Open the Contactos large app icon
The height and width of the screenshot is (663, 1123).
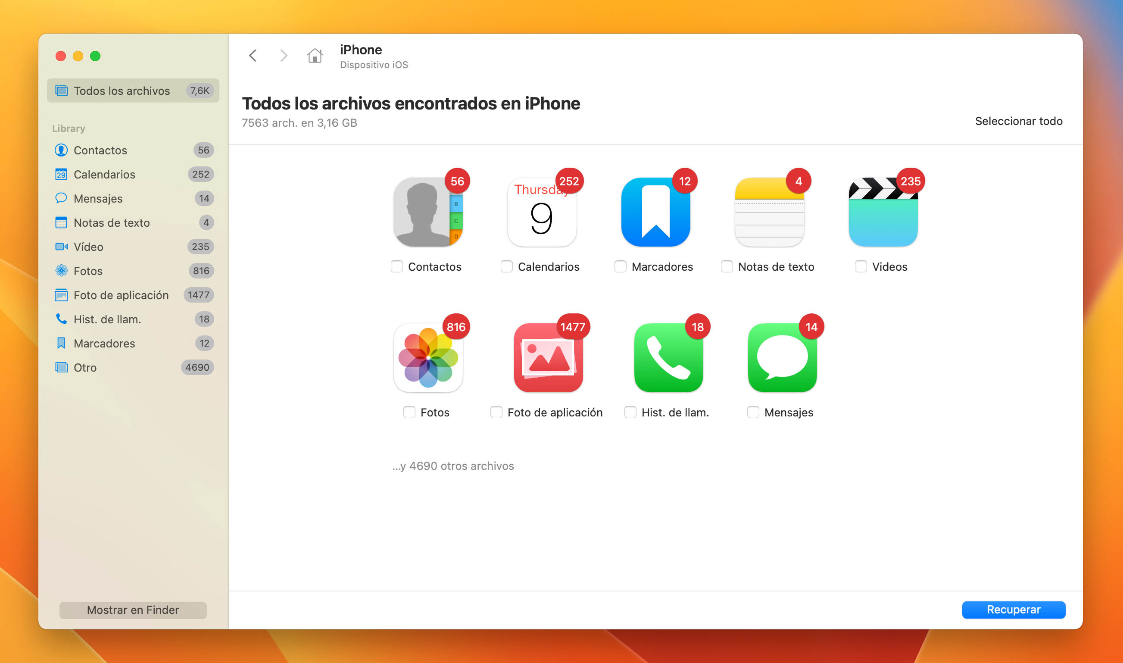coord(428,212)
